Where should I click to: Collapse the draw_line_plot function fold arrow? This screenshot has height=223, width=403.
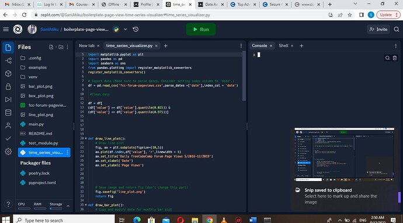click(86, 139)
